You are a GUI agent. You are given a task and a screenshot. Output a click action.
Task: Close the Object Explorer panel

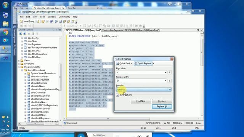click(60, 30)
